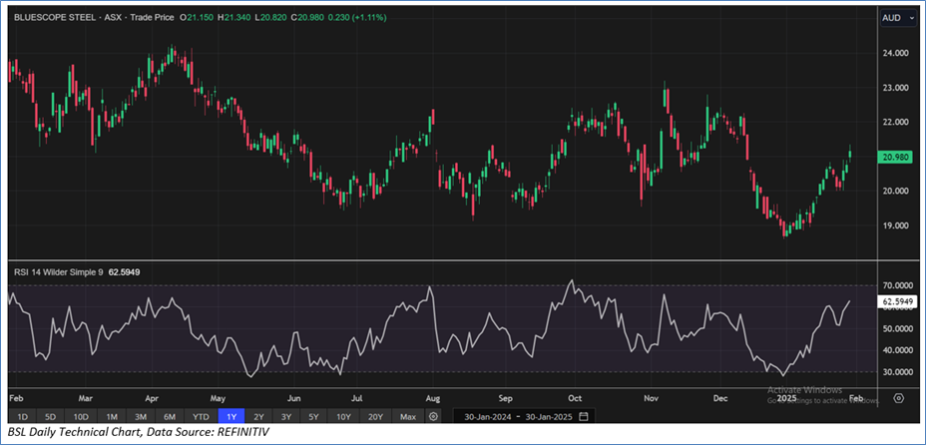Set chart range to 6M
This screenshot has width=926, height=445.
point(170,416)
